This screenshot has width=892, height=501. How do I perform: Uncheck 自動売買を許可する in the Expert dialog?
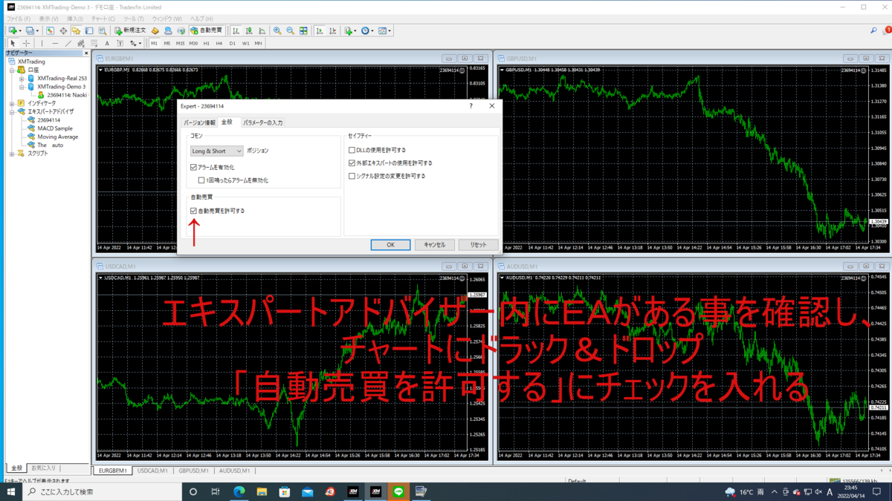tap(193, 211)
